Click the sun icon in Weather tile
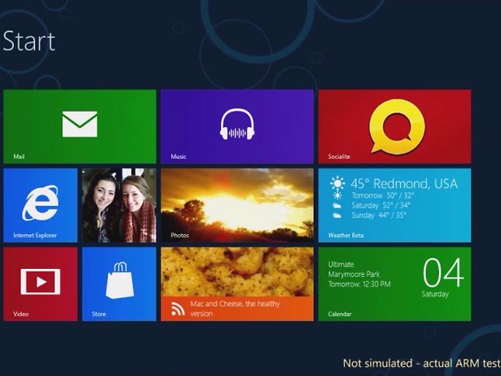The image size is (501, 376). [338, 183]
